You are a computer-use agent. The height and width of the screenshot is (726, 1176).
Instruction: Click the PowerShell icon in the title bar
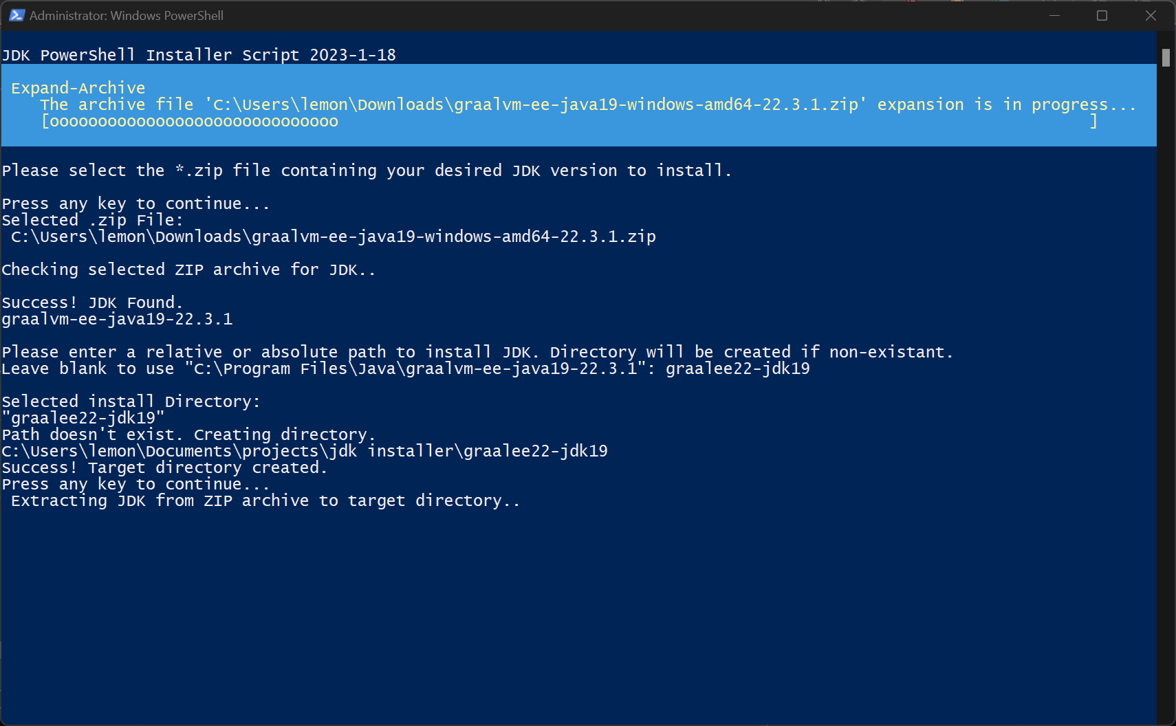click(x=17, y=14)
